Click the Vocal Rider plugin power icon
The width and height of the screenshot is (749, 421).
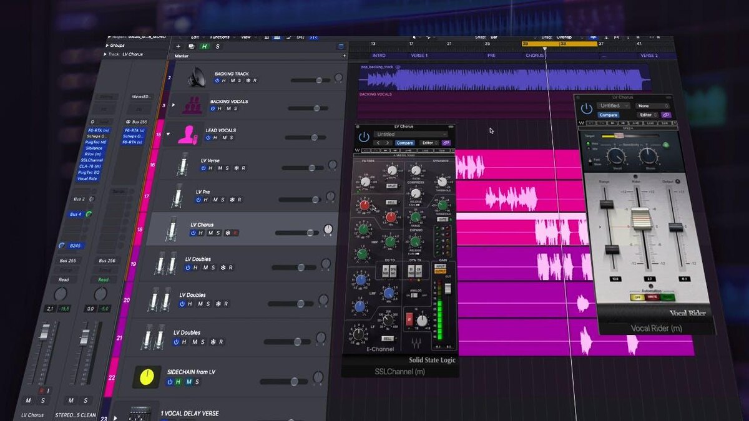coord(586,109)
